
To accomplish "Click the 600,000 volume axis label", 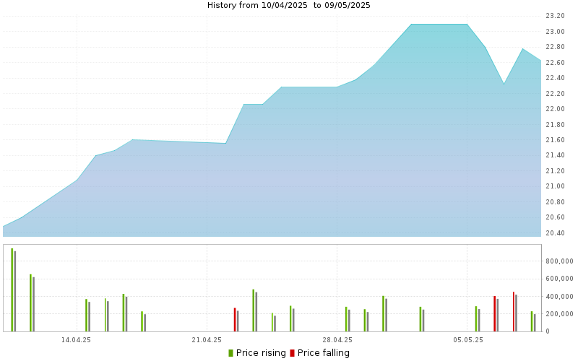I will pyautogui.click(x=559, y=279).
